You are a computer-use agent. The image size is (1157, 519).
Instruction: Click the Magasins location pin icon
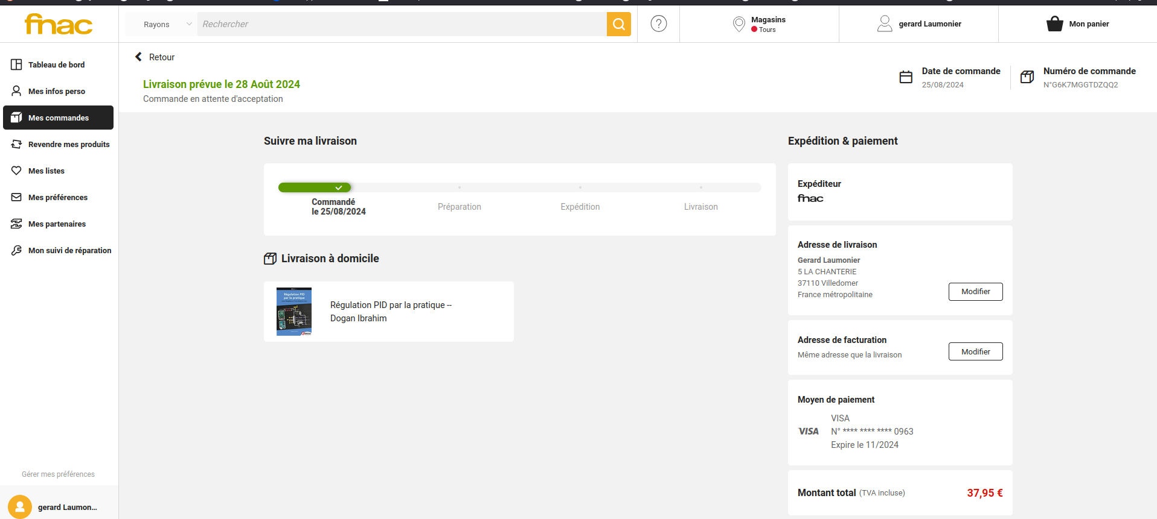[739, 24]
